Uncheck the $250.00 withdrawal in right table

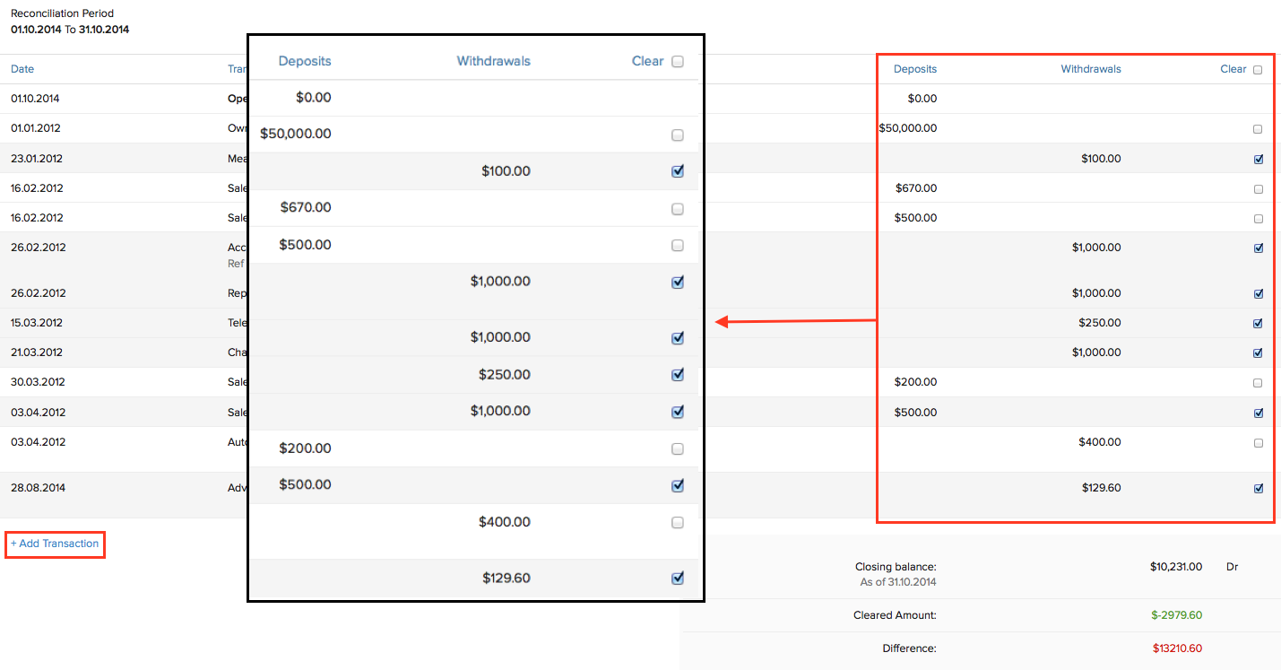point(1259,324)
